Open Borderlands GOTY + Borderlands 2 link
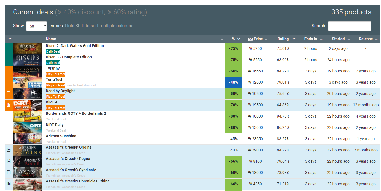 [x=76, y=113]
